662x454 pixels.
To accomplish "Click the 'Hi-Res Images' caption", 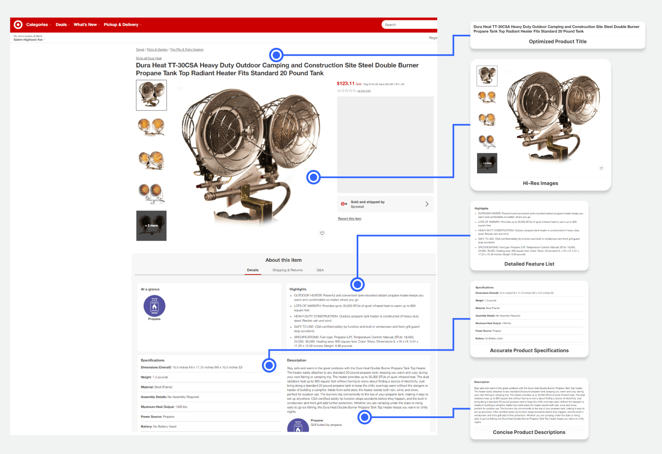I will pyautogui.click(x=540, y=183).
